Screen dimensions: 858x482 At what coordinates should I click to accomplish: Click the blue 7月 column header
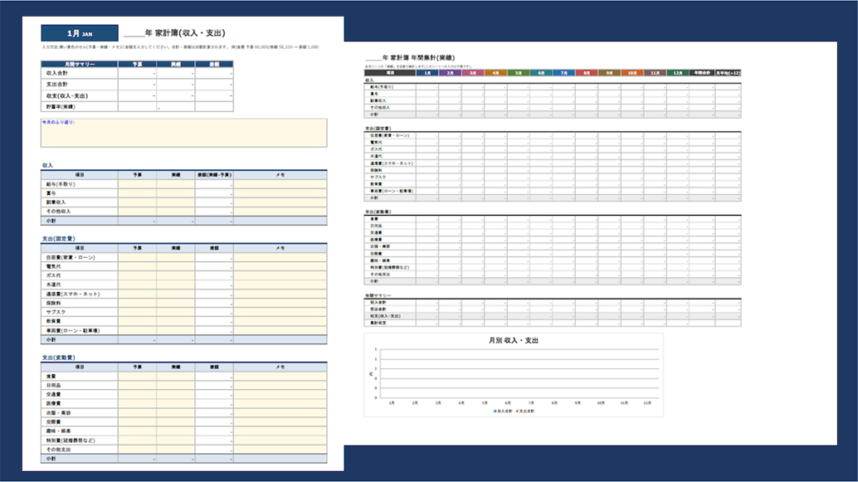pyautogui.click(x=564, y=73)
